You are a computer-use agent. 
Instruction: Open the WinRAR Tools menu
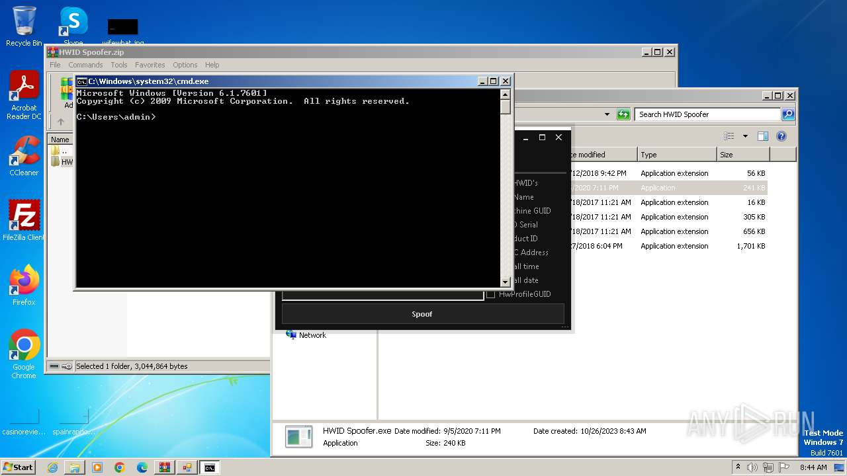click(x=119, y=65)
